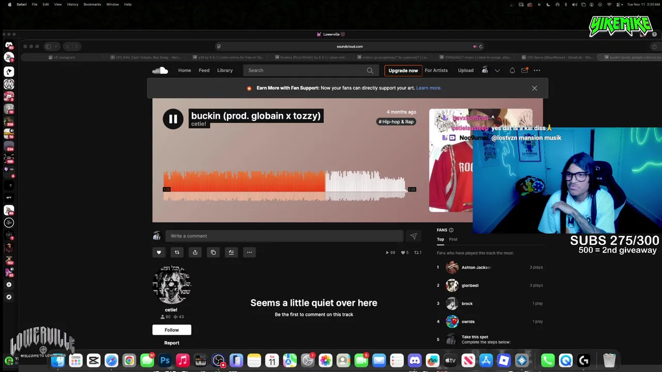
Task: Open cetie! artist avatar
Action: pyautogui.click(x=172, y=285)
